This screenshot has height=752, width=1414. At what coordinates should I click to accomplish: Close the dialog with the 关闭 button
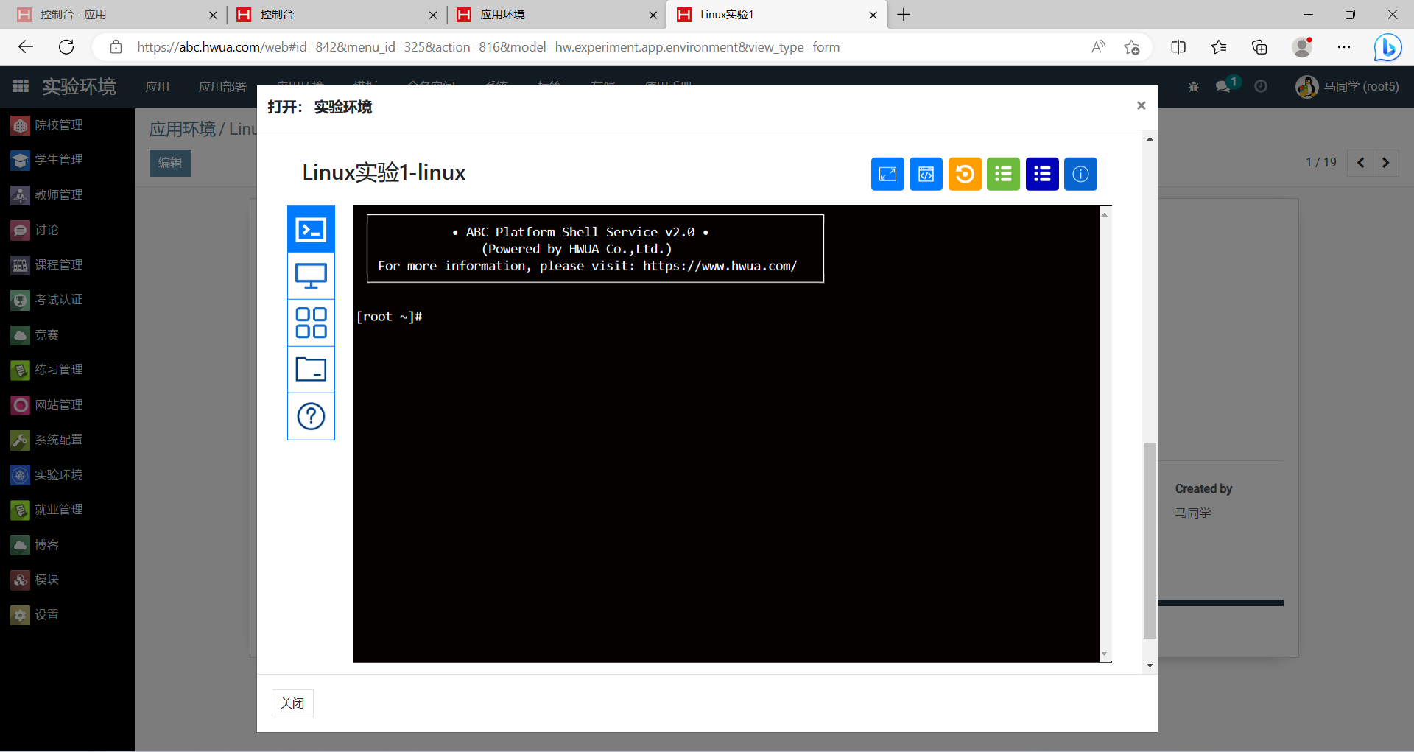pyautogui.click(x=292, y=703)
